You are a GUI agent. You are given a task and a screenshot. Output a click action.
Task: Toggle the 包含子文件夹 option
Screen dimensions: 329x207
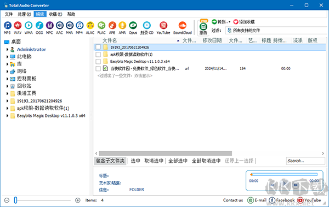pyautogui.click(x=110, y=161)
